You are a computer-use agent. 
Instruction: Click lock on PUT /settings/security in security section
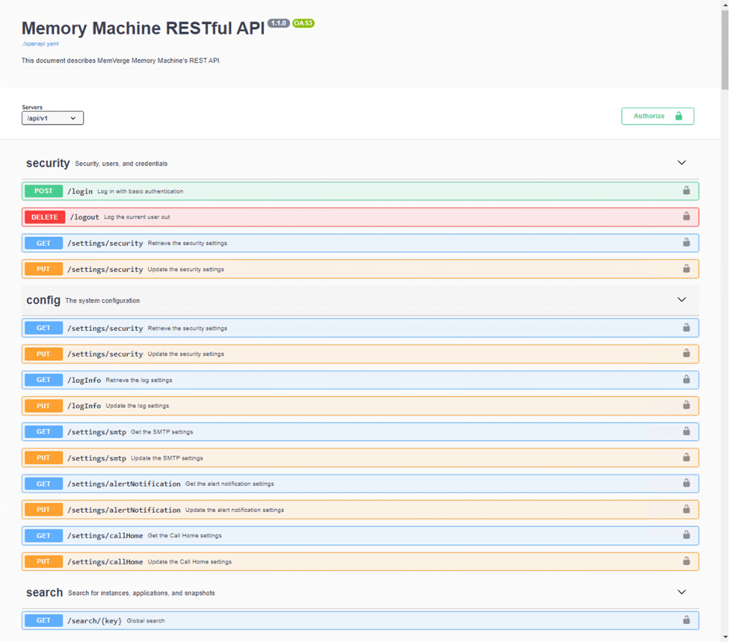pos(686,269)
